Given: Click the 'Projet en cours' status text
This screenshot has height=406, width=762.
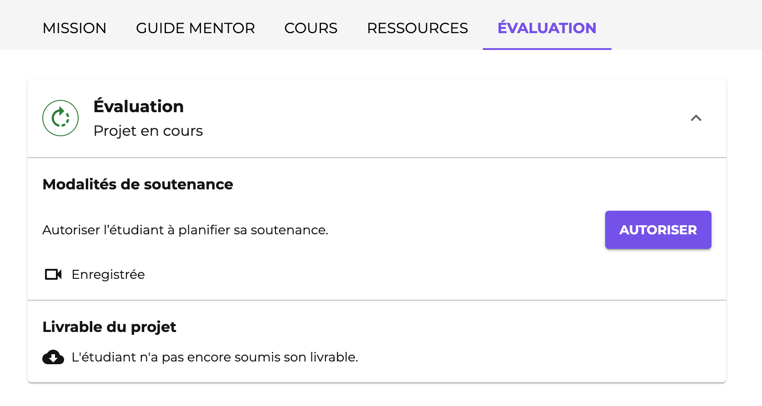Looking at the screenshot, I should (148, 131).
